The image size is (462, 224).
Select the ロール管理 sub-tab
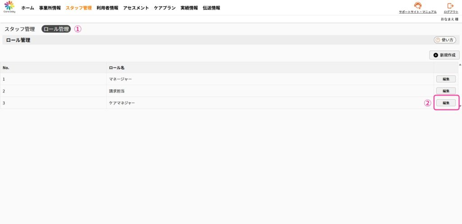point(56,29)
